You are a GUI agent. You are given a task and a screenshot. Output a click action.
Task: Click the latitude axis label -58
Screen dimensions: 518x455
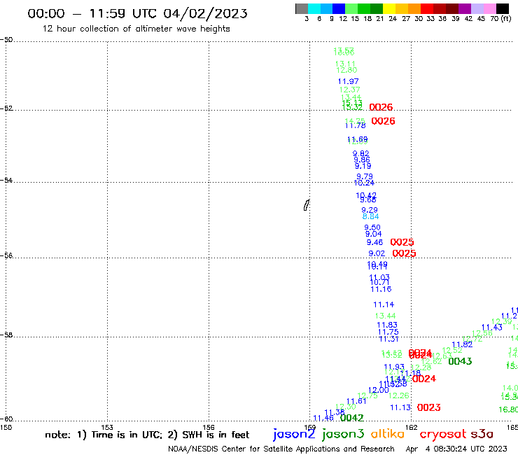coord(6,335)
